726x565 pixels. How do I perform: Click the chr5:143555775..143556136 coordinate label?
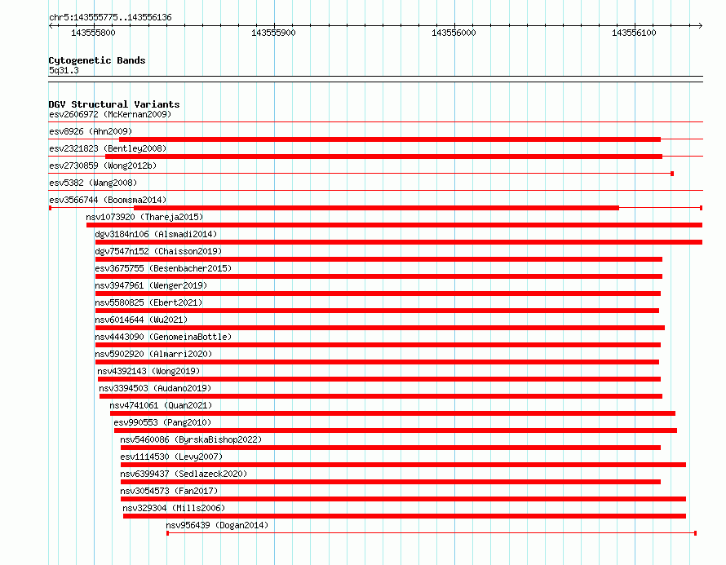click(x=110, y=17)
